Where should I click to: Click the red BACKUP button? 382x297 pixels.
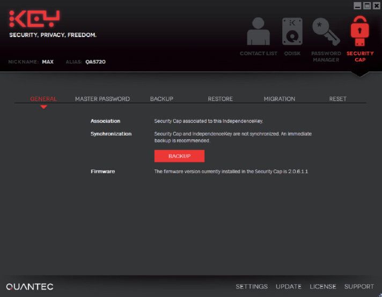[179, 156]
